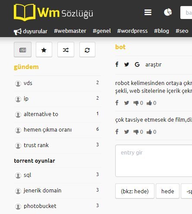Click avatar icon beside sql
This screenshot has height=214, width=192.
pyautogui.click(x=18, y=176)
